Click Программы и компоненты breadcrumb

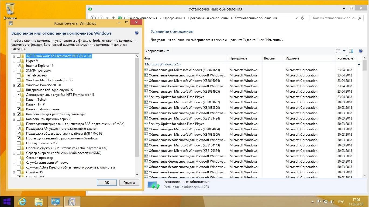[208, 18]
